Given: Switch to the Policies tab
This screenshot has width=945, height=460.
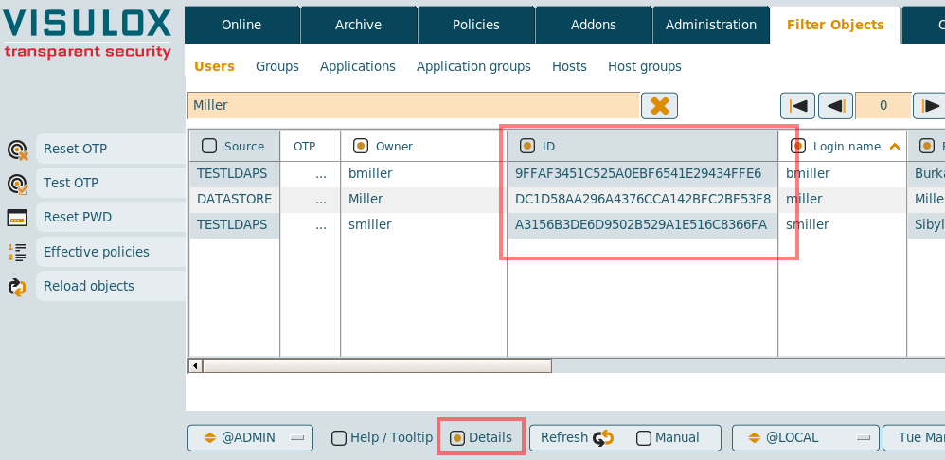Looking at the screenshot, I should [475, 25].
